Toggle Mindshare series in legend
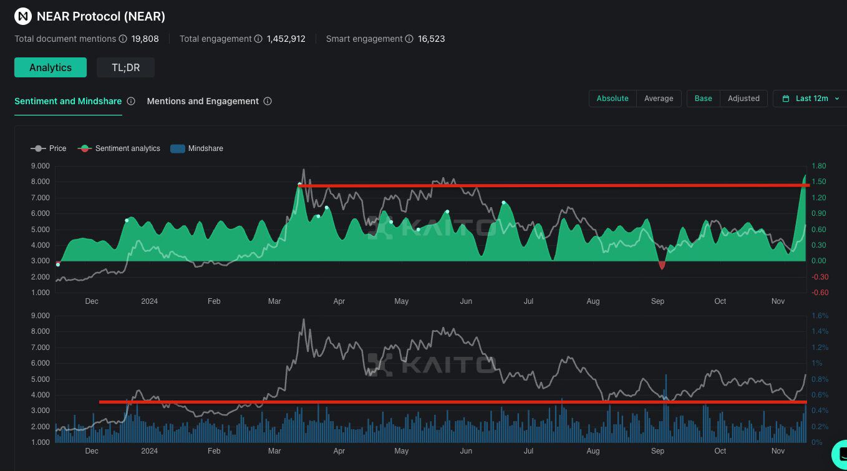This screenshot has height=471, width=847. [196, 148]
